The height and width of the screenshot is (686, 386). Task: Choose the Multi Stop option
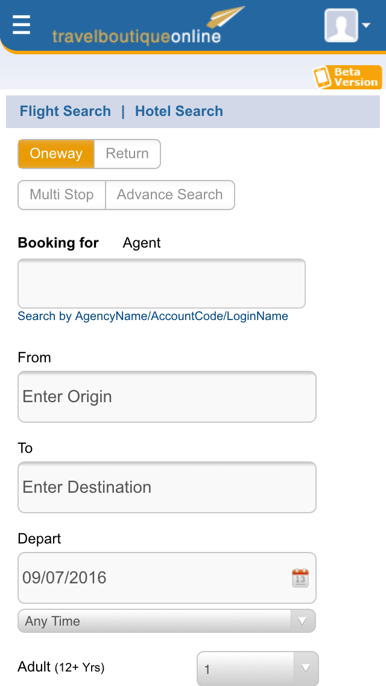(62, 194)
